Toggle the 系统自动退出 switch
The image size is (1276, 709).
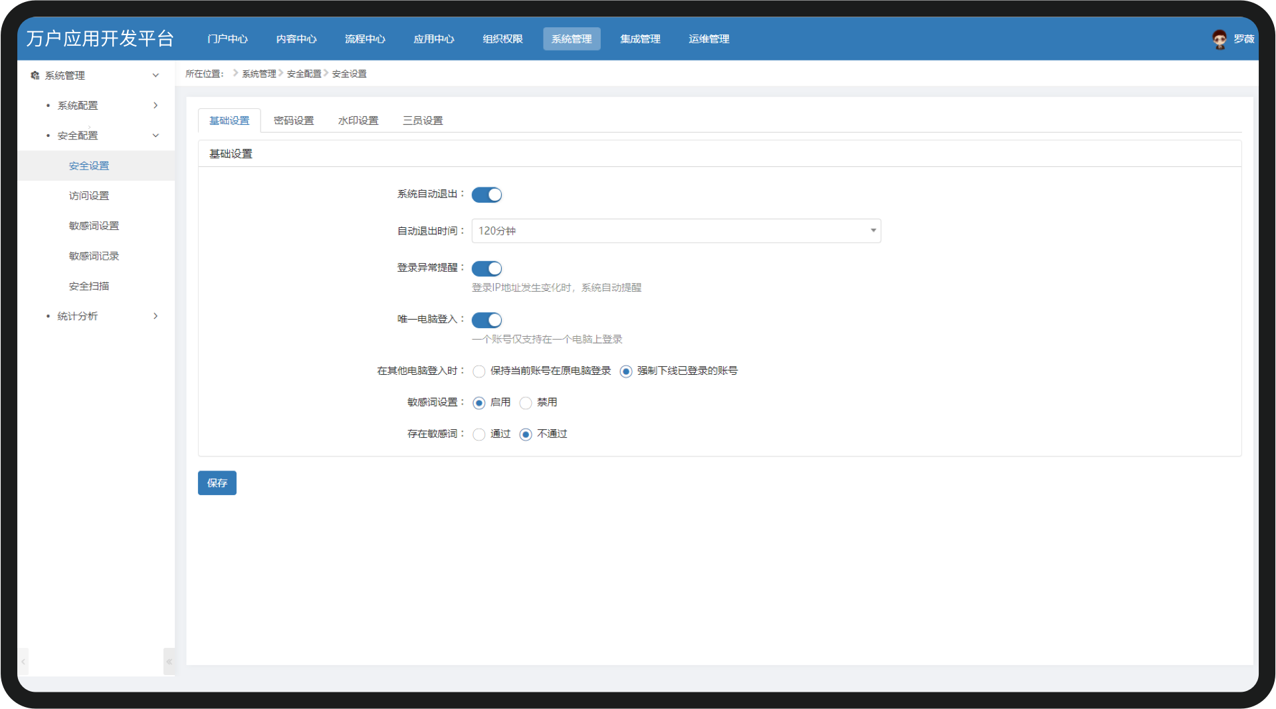pyautogui.click(x=486, y=195)
